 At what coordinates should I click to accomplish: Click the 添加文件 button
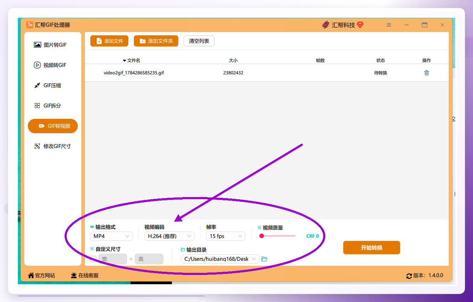[x=109, y=41]
